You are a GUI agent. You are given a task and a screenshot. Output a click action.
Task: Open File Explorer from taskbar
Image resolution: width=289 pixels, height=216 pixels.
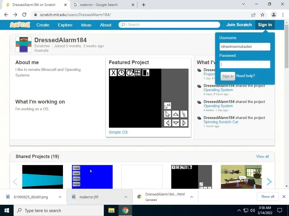(x=111, y=210)
